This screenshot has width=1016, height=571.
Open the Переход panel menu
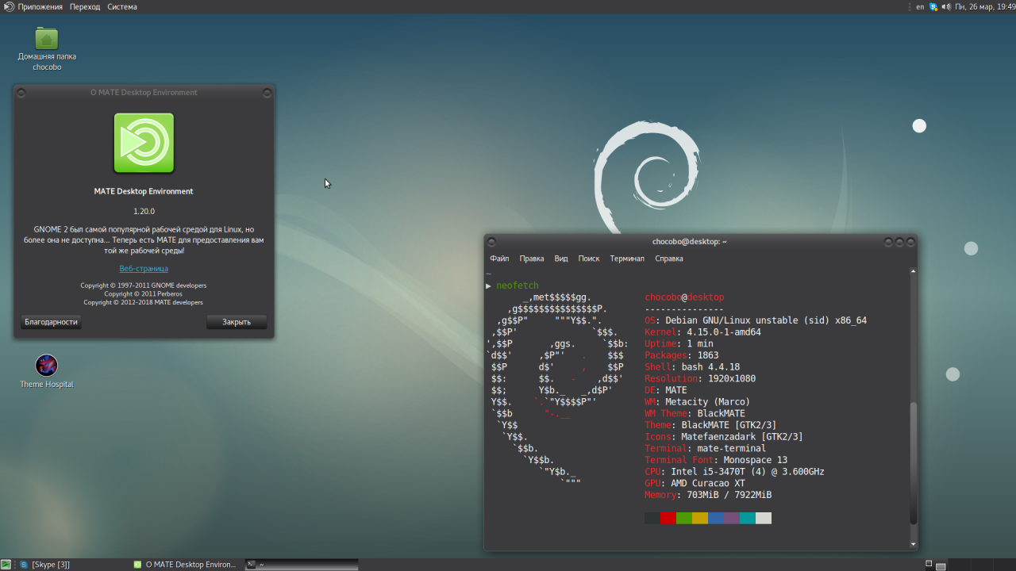click(x=85, y=6)
